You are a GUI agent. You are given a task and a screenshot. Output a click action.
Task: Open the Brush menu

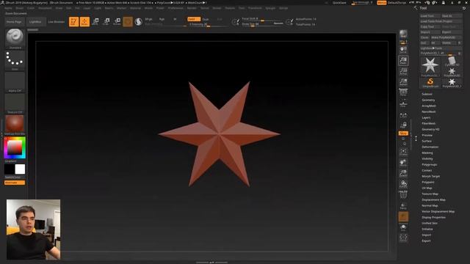pyautogui.click(x=20, y=8)
